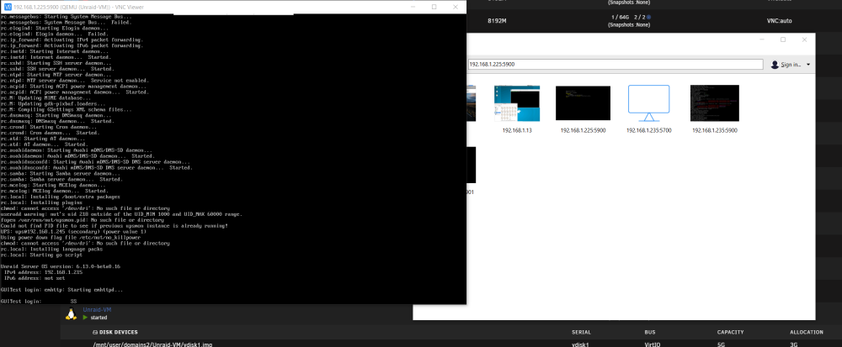Open the Unraid-VM link in the Unraid page
This screenshot has width=842, height=347.
pos(97,310)
